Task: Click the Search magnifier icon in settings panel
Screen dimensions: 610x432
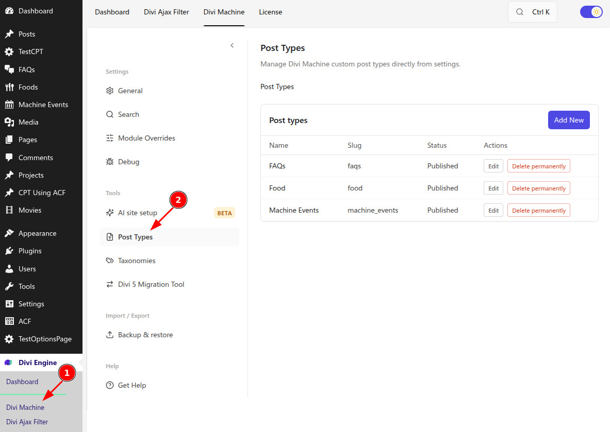Action: coord(110,114)
